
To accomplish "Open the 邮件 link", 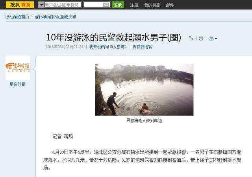I will [x=170, y=5].
